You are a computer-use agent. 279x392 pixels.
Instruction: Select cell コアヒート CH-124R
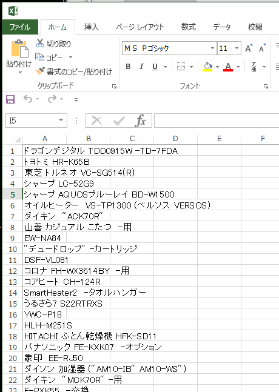[x=44, y=282]
